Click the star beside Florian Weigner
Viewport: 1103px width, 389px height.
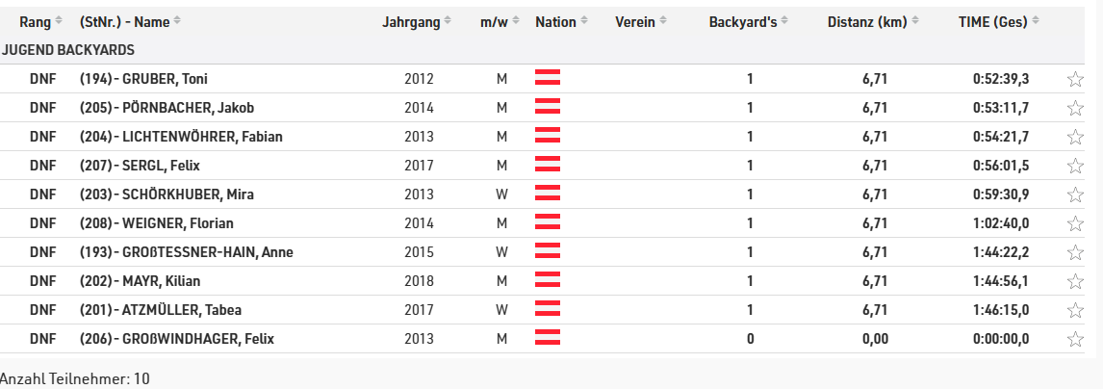[x=1075, y=223]
